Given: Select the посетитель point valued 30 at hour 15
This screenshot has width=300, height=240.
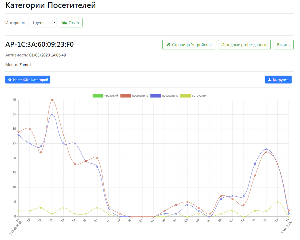Looking at the screenshot, I should pos(30,129).
